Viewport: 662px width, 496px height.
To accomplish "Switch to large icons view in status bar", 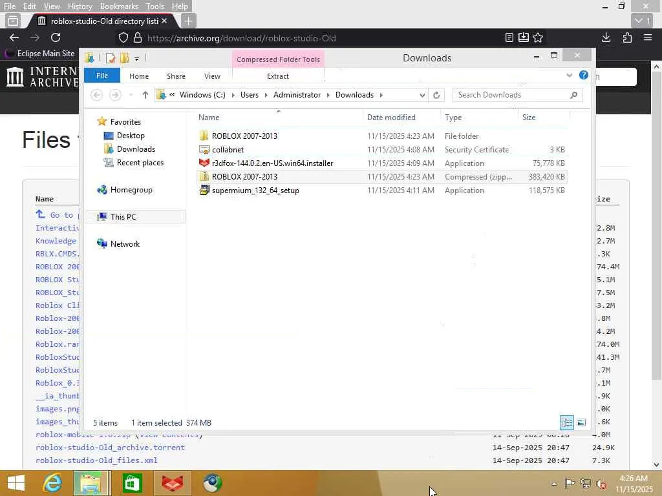I will pos(581,422).
